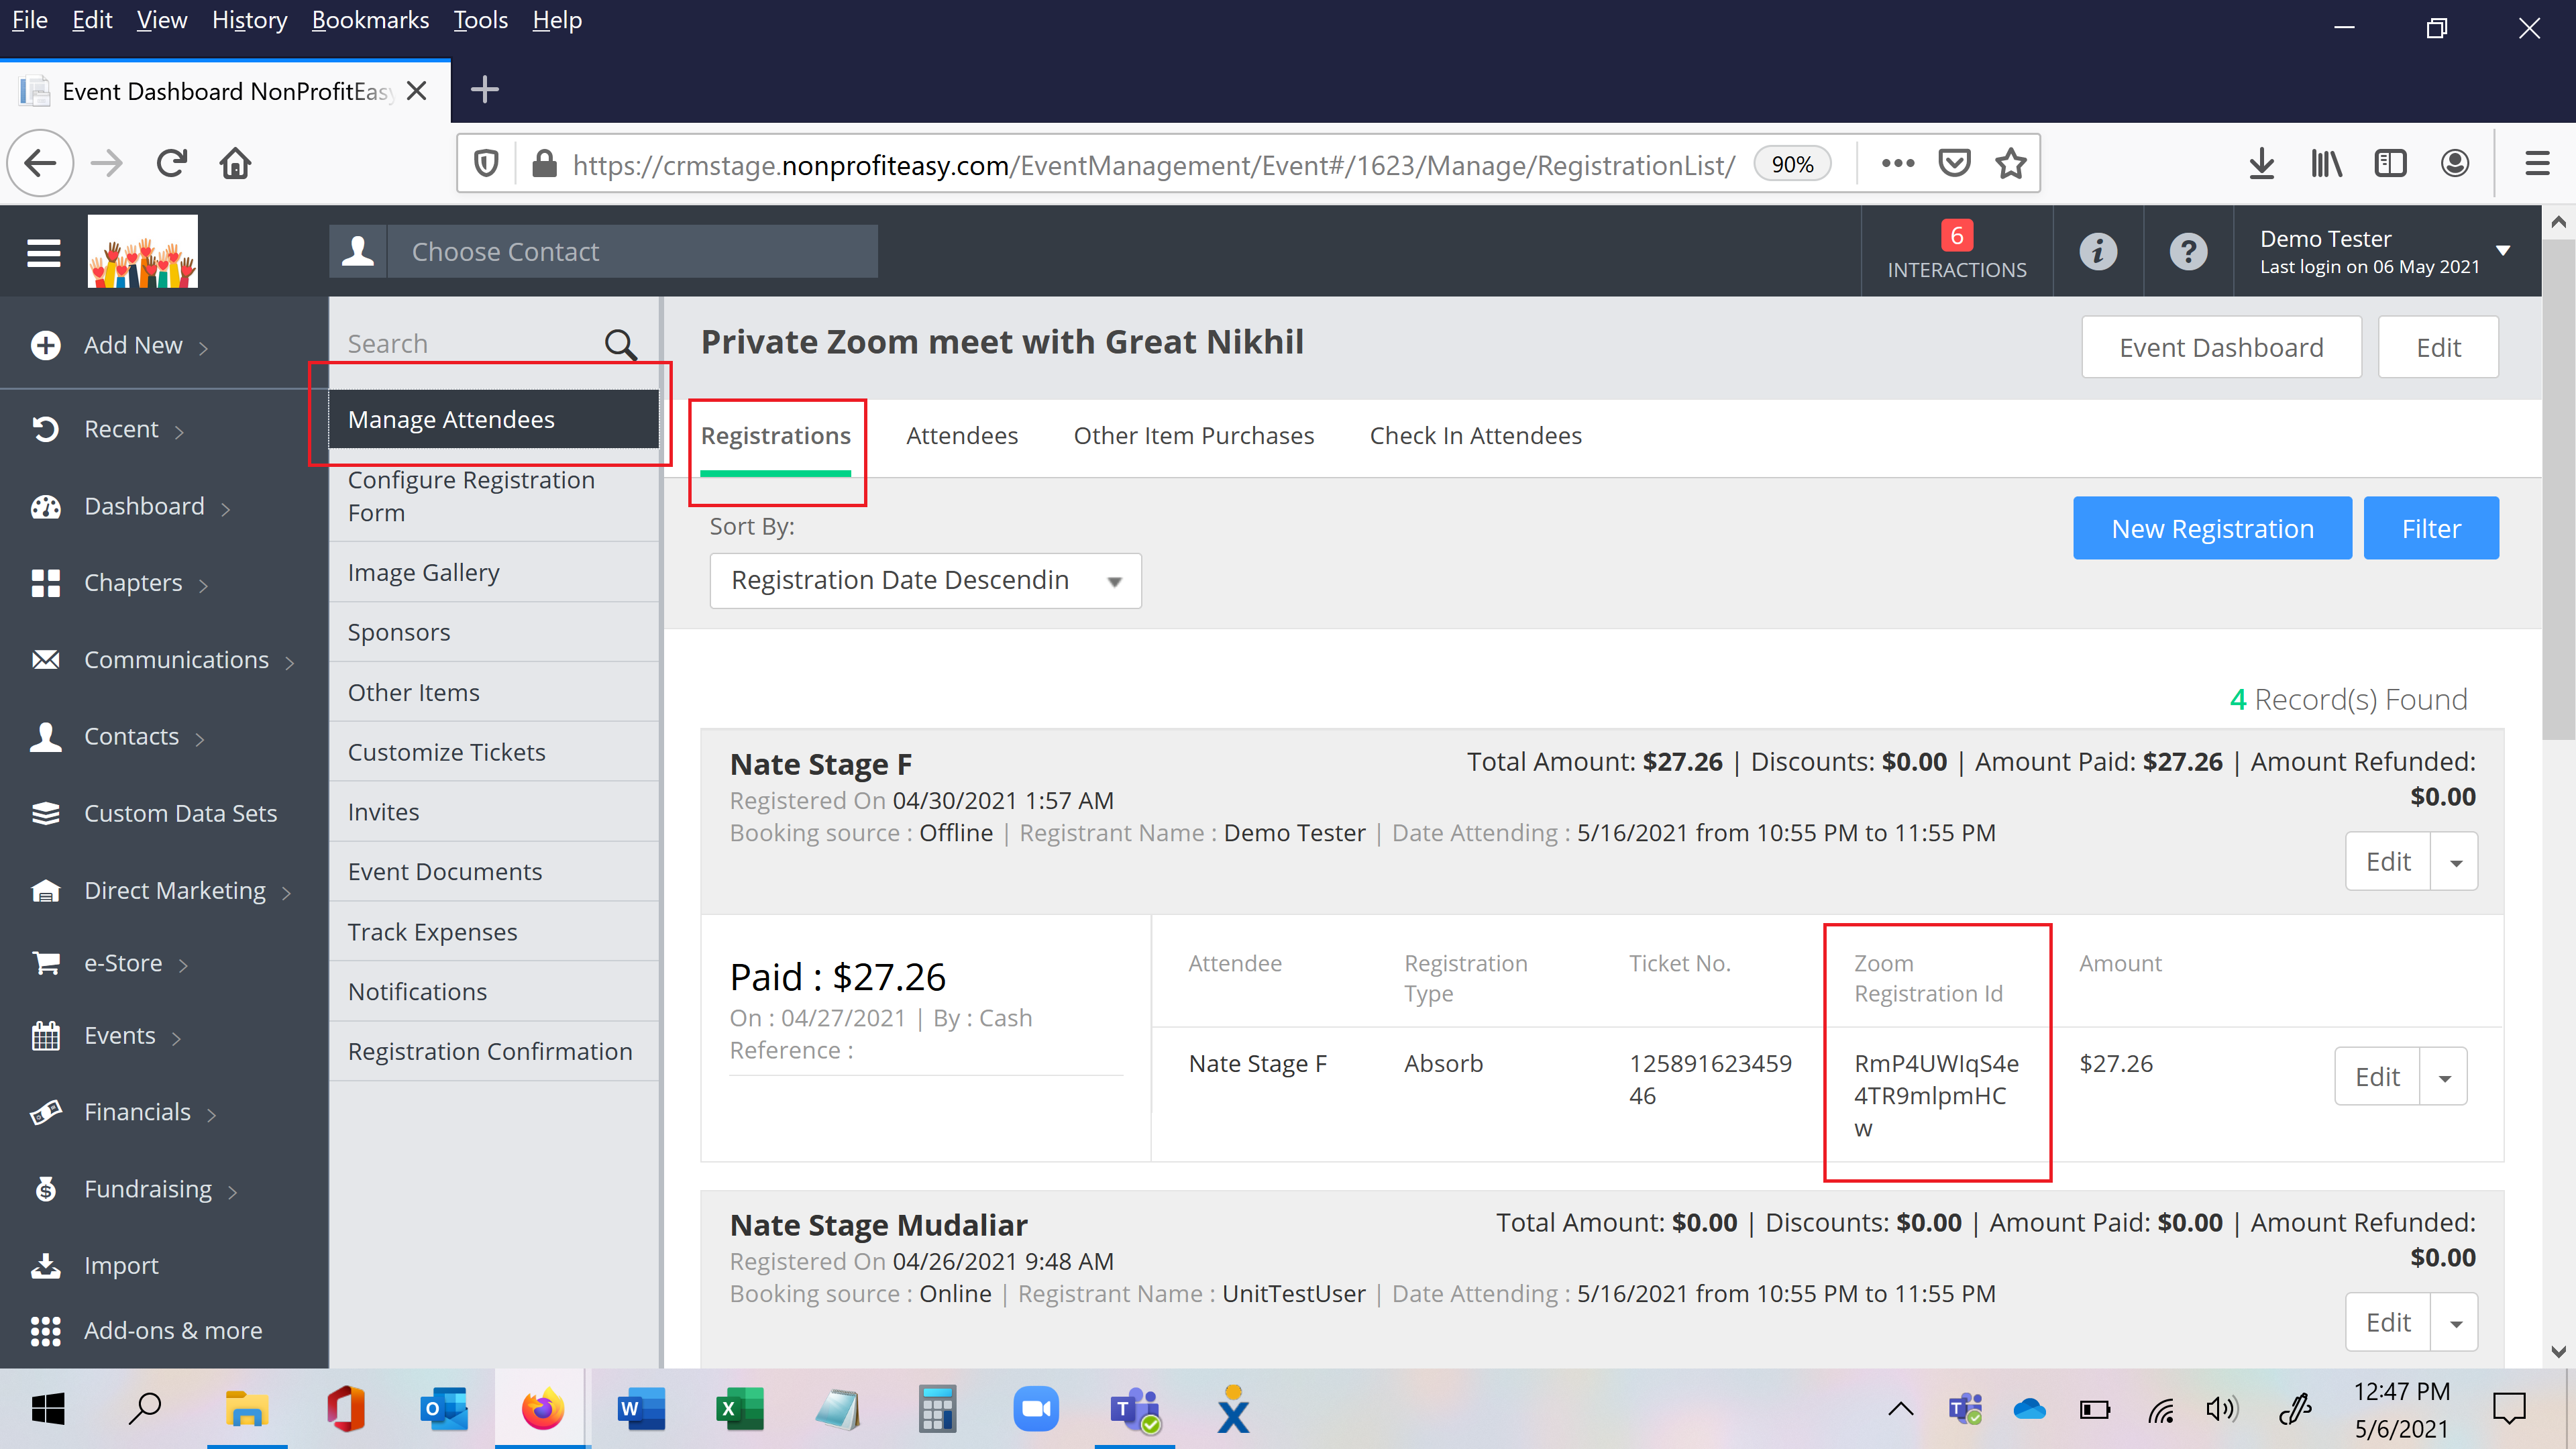
Task: Open the Interactions notifications with badge 6
Action: coord(1956,251)
